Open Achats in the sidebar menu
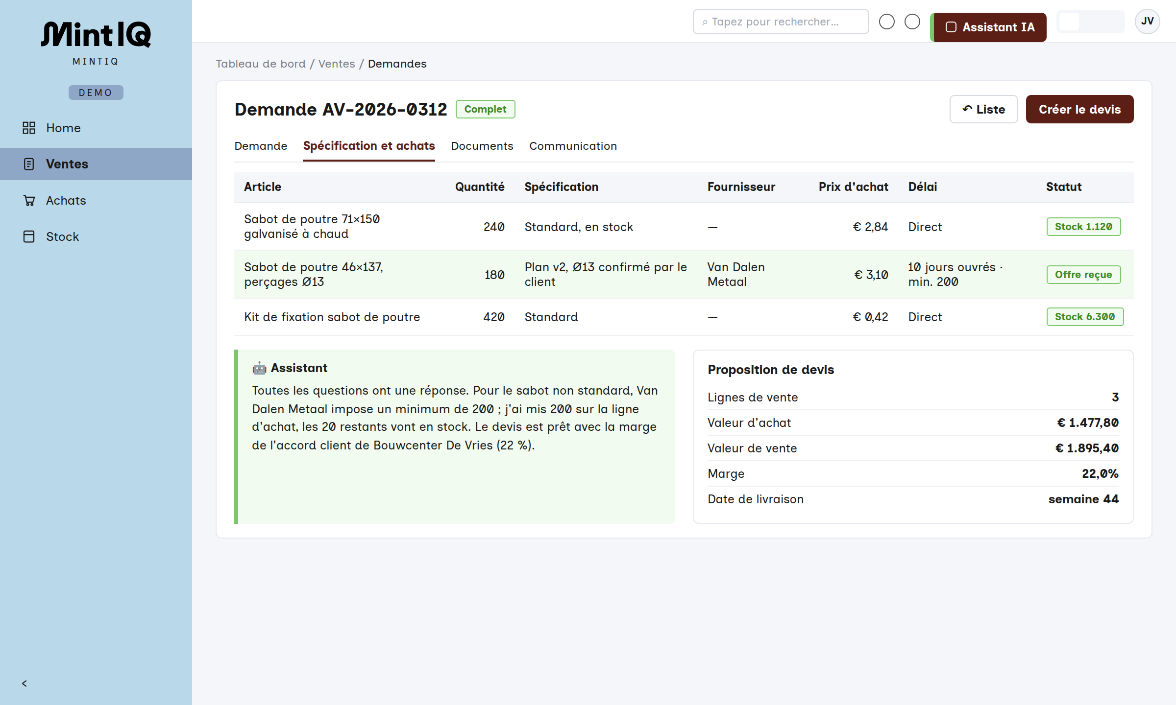Viewport: 1176px width, 705px height. click(96, 200)
